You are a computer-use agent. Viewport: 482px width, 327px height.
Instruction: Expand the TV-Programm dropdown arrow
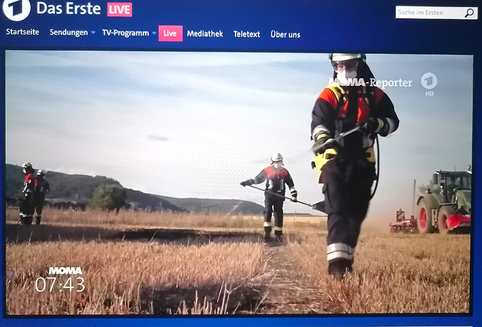(x=154, y=33)
